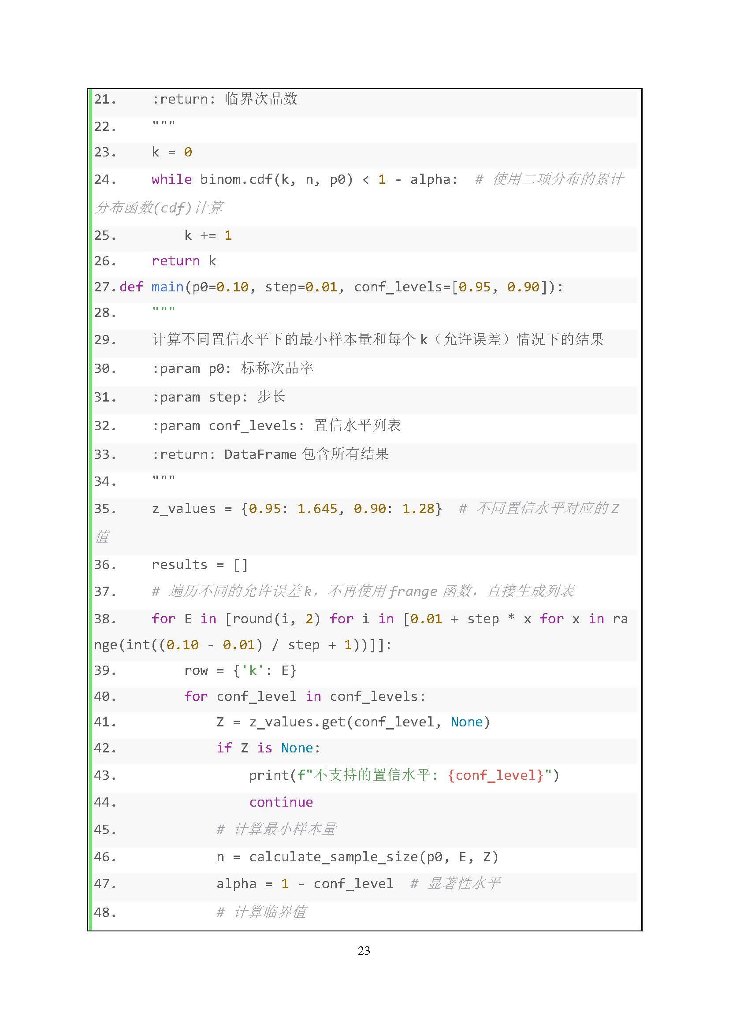Click ':return: DataFrame' on line 33
The image size is (729, 1031).
pyautogui.click(x=224, y=454)
